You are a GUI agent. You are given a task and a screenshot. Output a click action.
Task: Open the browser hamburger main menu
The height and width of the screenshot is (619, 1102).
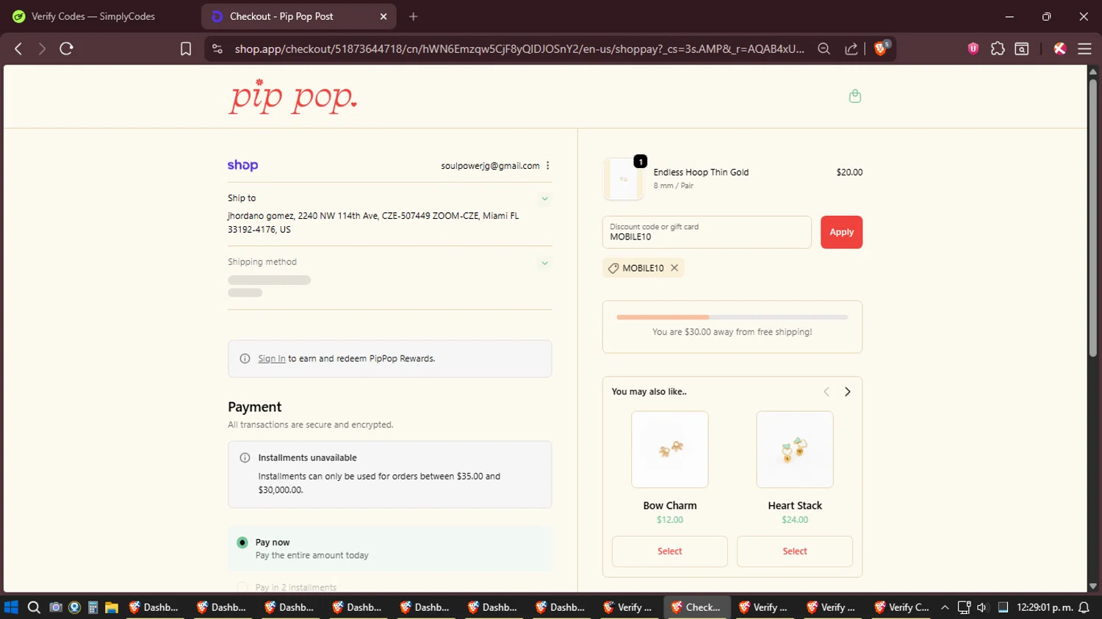[1084, 48]
